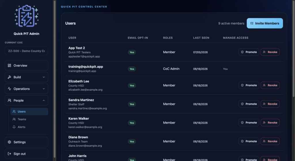Expand the Operations menu chevron
295x161 pixels.
[44, 89]
